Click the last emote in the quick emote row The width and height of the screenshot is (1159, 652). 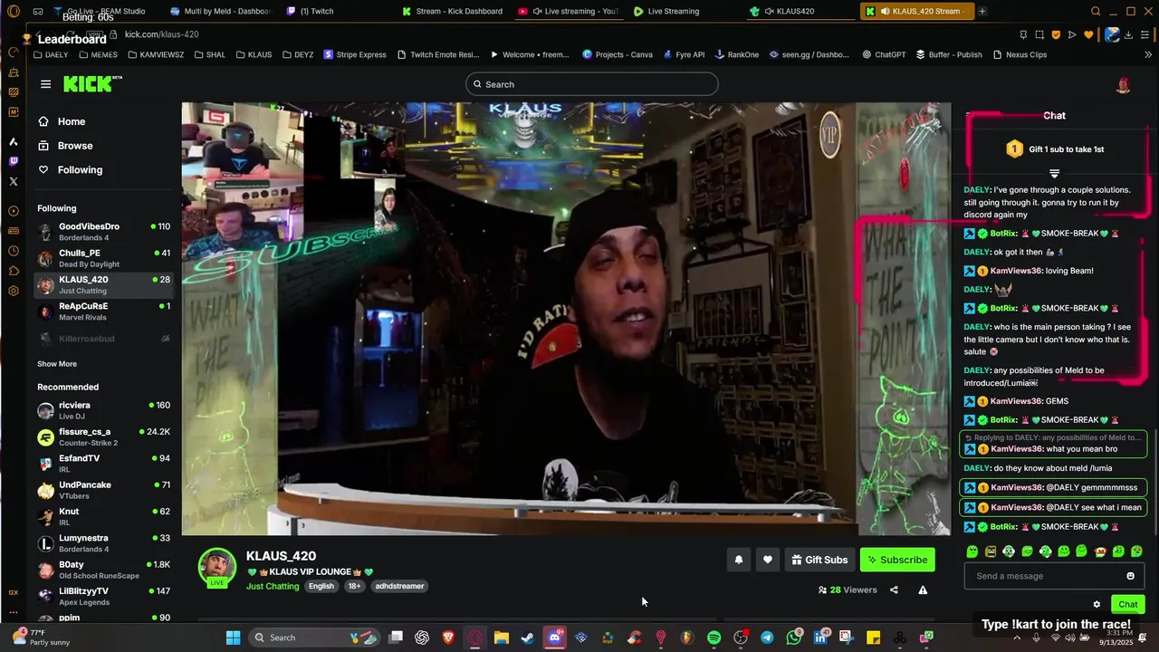pyautogui.click(x=1137, y=551)
